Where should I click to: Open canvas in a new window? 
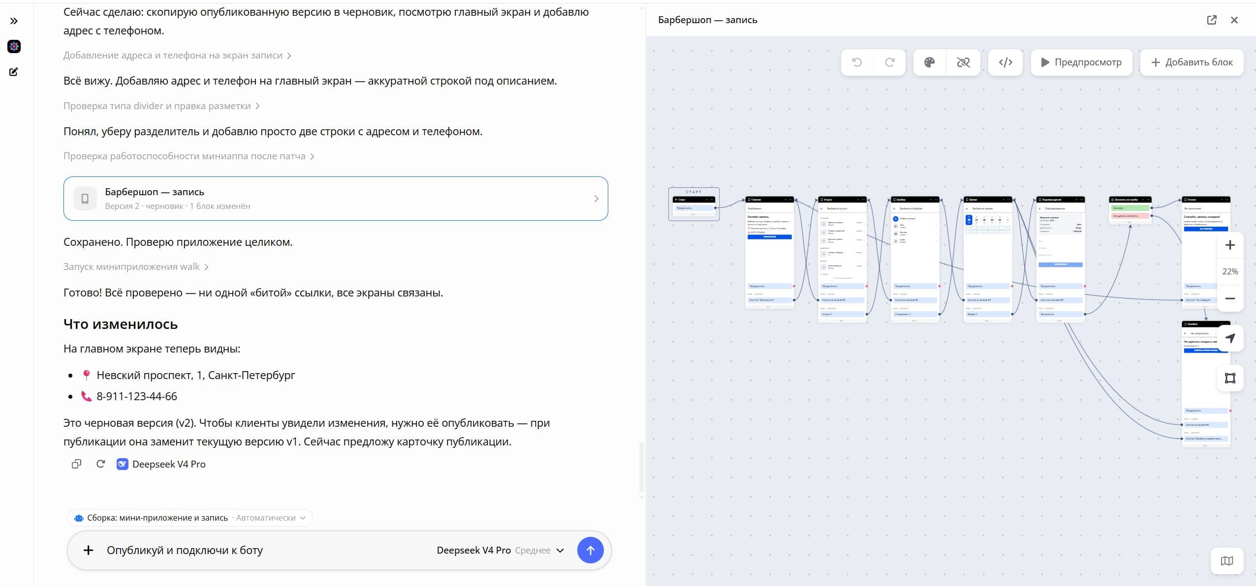[1212, 20]
